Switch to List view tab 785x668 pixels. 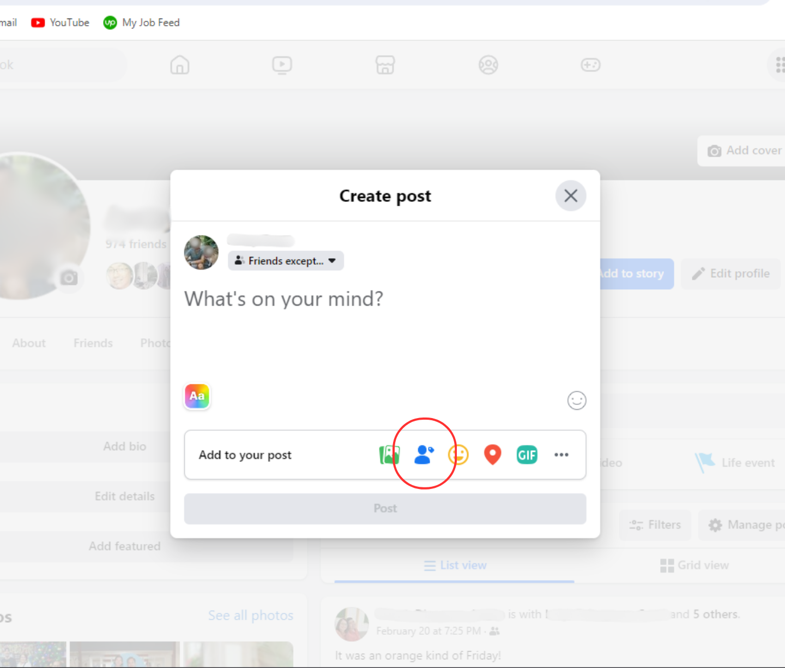(455, 565)
